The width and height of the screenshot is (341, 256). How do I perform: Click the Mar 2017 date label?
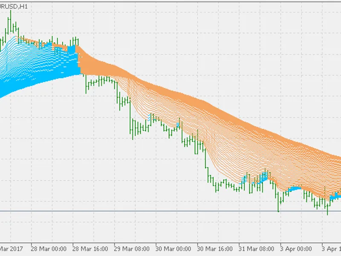[12, 249]
